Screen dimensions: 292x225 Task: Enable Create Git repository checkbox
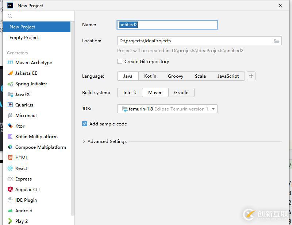(120, 61)
